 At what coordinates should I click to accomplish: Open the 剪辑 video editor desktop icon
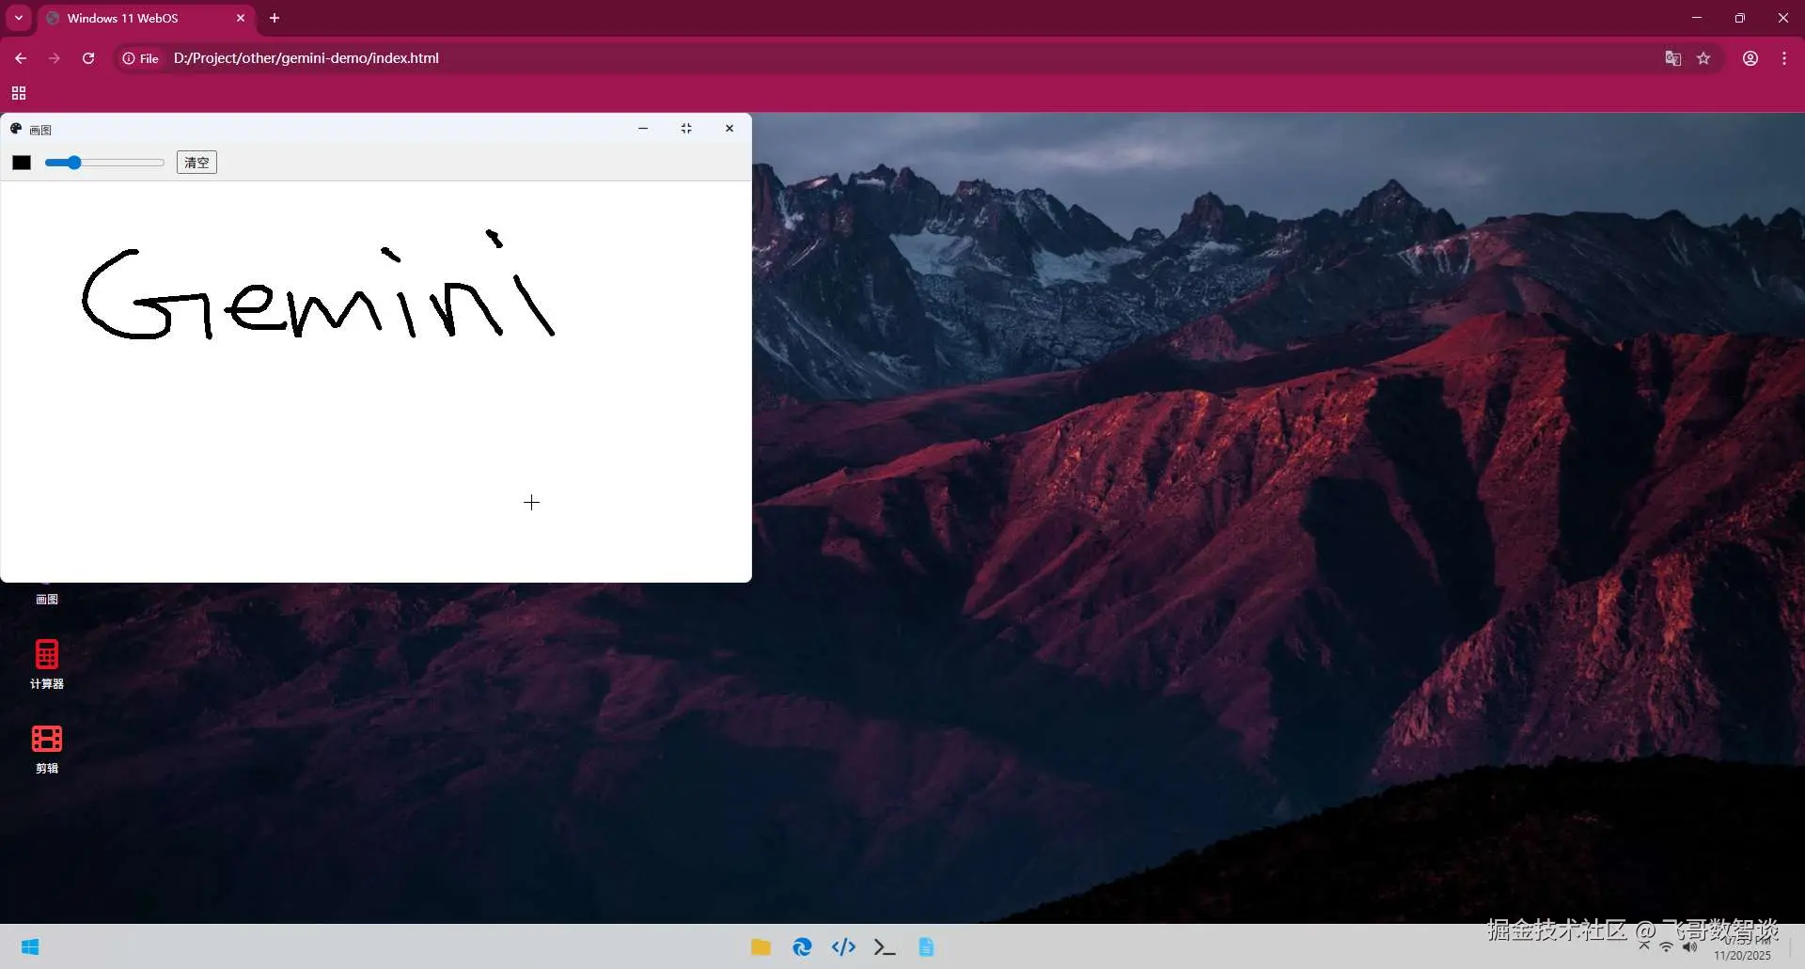tap(47, 748)
